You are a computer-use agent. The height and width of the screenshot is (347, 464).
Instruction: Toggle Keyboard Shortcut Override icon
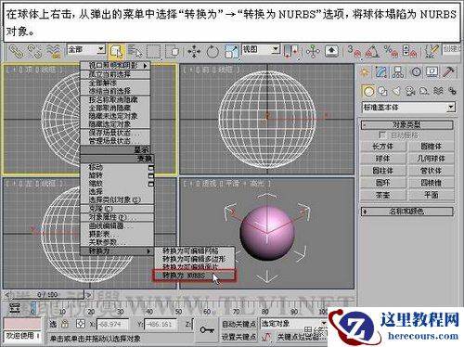(331, 51)
